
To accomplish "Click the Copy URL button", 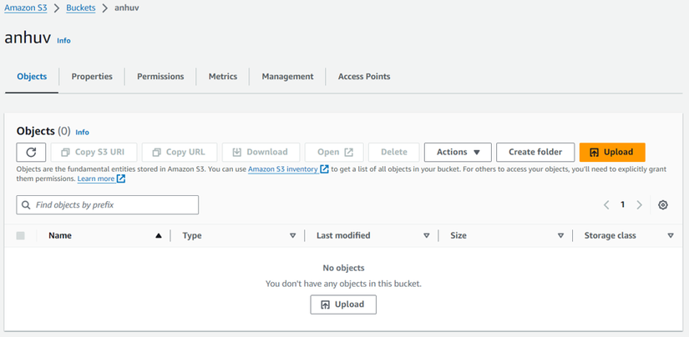I will [180, 152].
